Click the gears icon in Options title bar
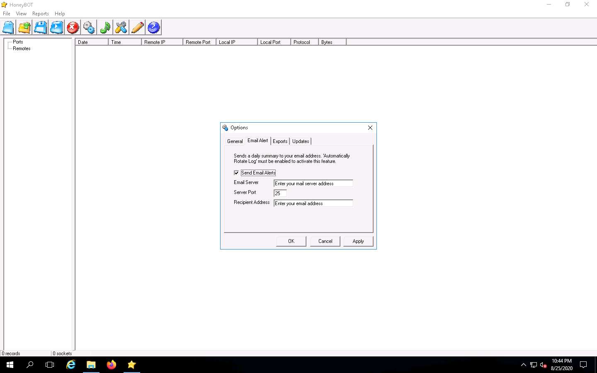 [225, 128]
